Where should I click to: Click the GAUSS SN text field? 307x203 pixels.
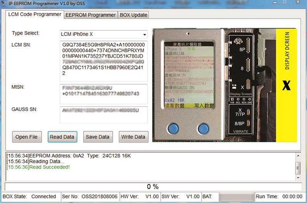pos(104,115)
